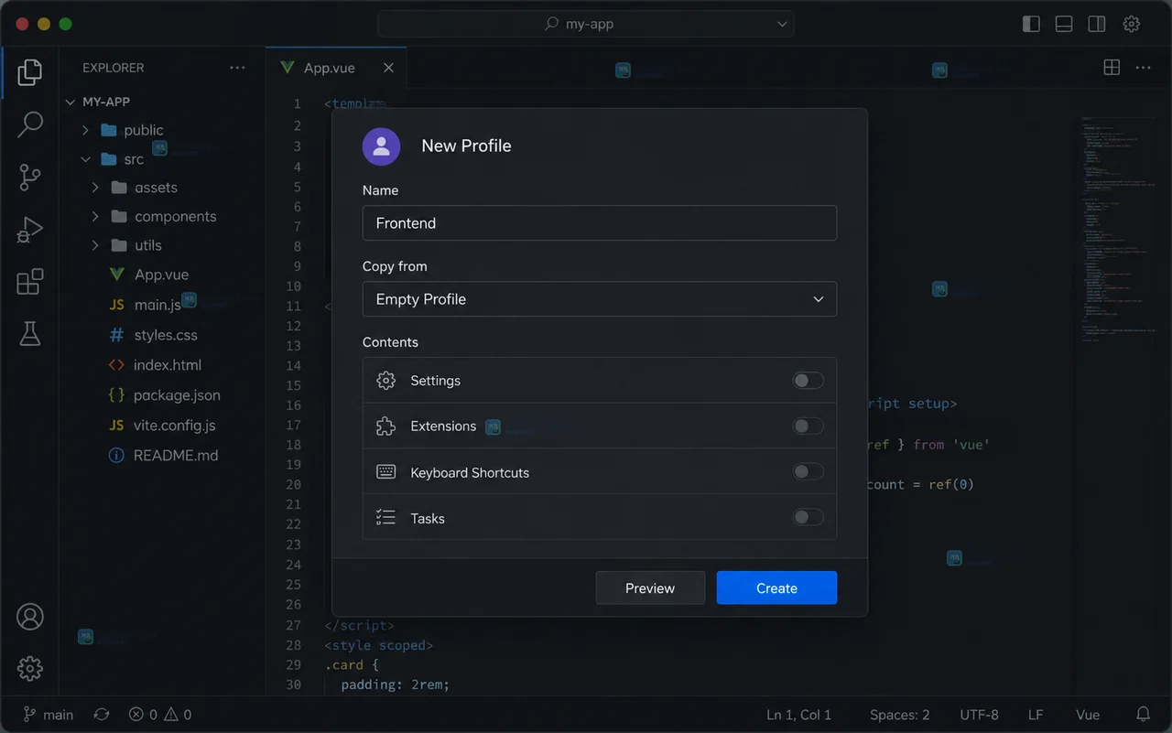Click the Settings label in Contents list
The width and height of the screenshot is (1172, 733).
[436, 381]
